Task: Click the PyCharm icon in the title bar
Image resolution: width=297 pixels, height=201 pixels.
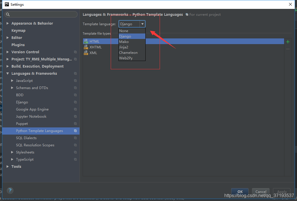Action: (7, 4)
